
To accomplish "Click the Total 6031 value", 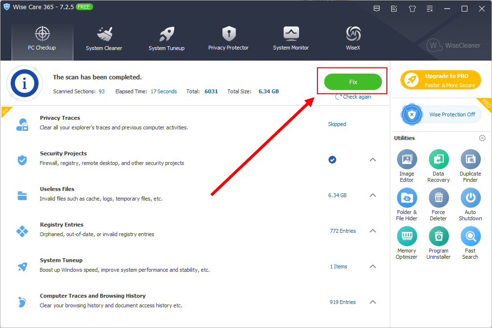I will pos(211,91).
